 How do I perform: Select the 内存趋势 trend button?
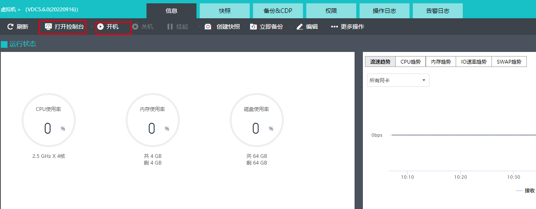(441, 62)
